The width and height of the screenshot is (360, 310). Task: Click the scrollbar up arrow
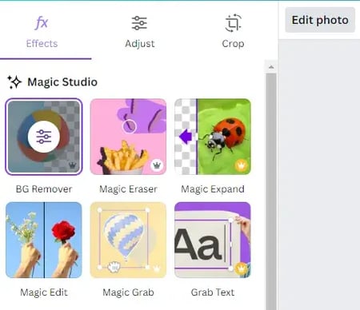click(271, 67)
